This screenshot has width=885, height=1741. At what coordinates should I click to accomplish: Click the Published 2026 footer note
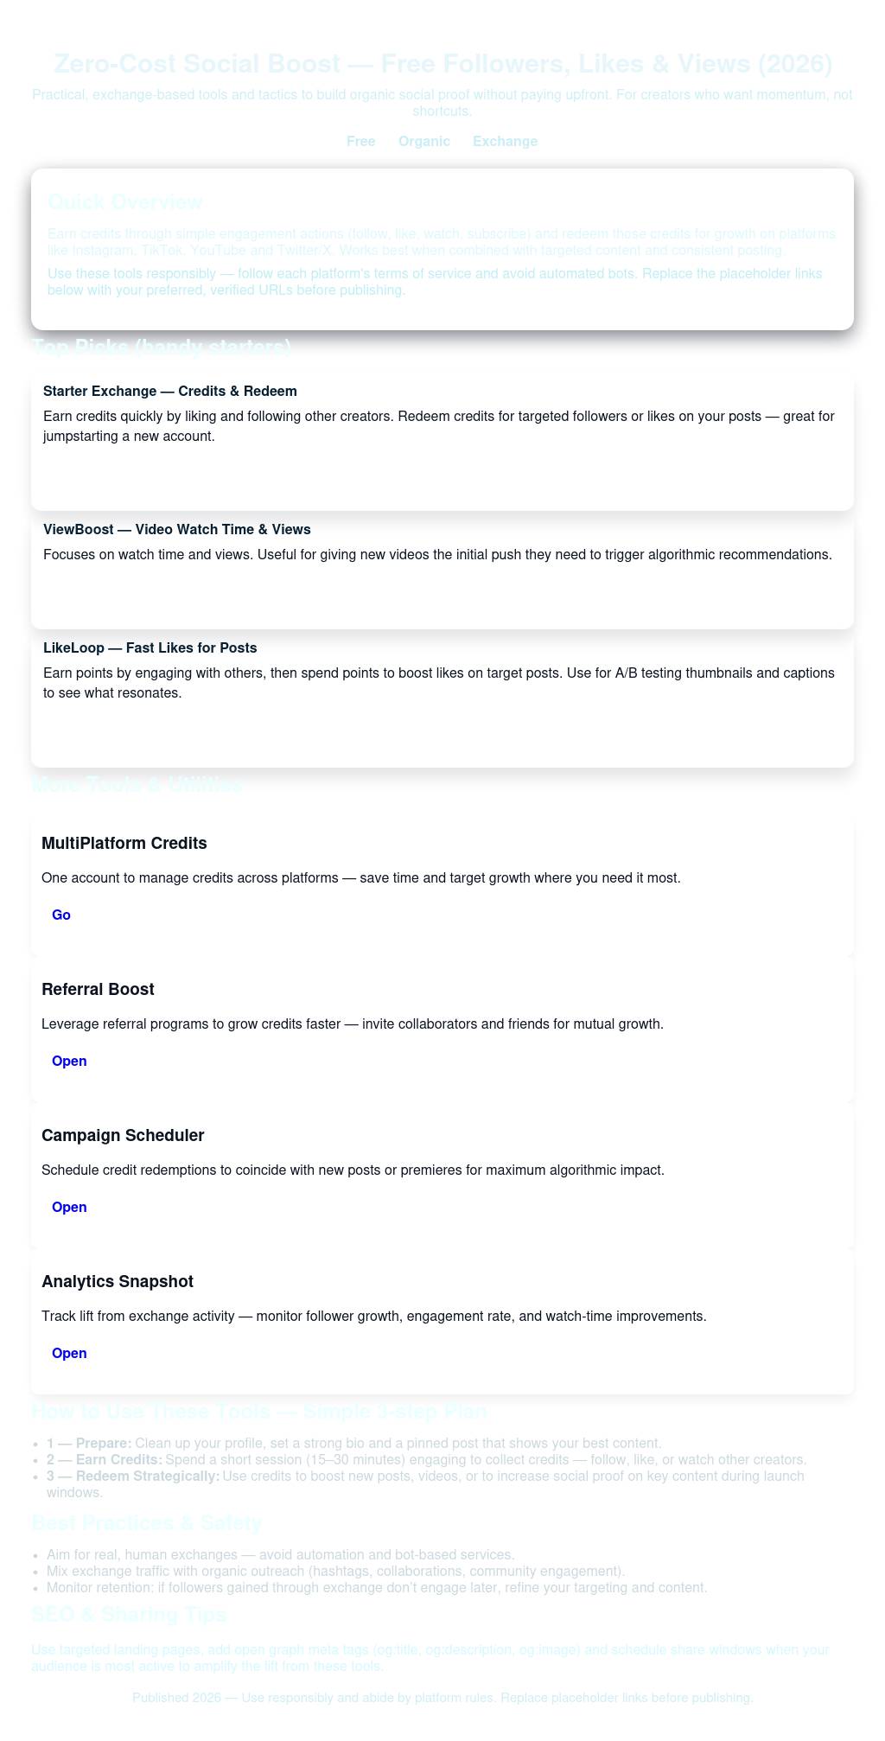[442, 1698]
